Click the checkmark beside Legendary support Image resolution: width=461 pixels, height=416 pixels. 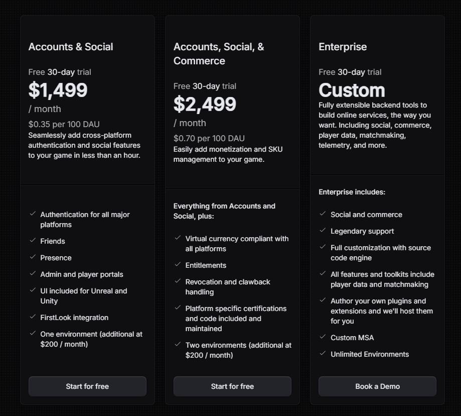click(x=322, y=231)
